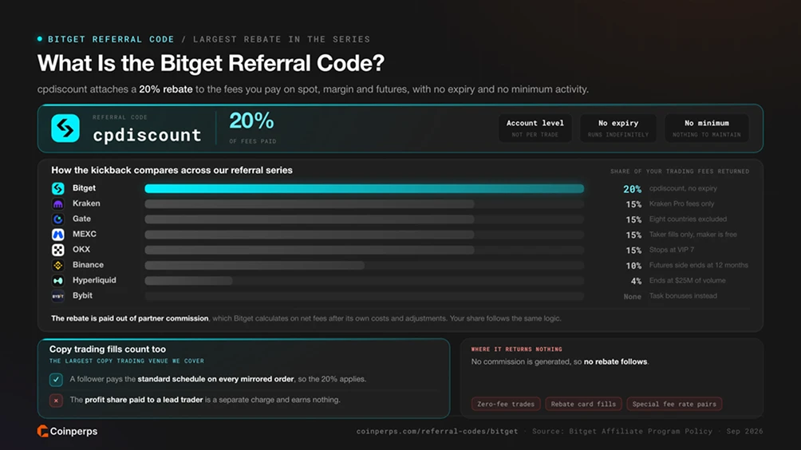Click the 10% value in the Binance row

(633, 266)
